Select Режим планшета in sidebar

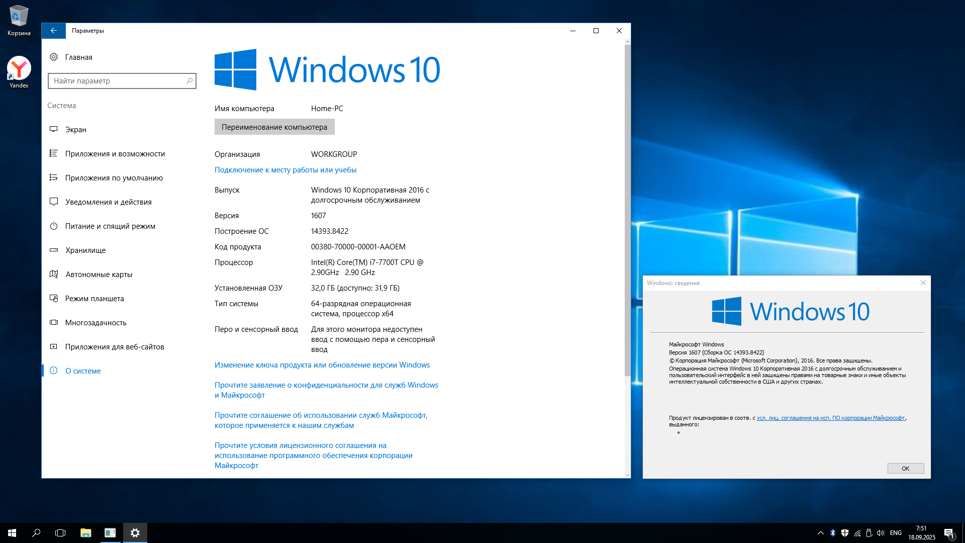tap(94, 299)
